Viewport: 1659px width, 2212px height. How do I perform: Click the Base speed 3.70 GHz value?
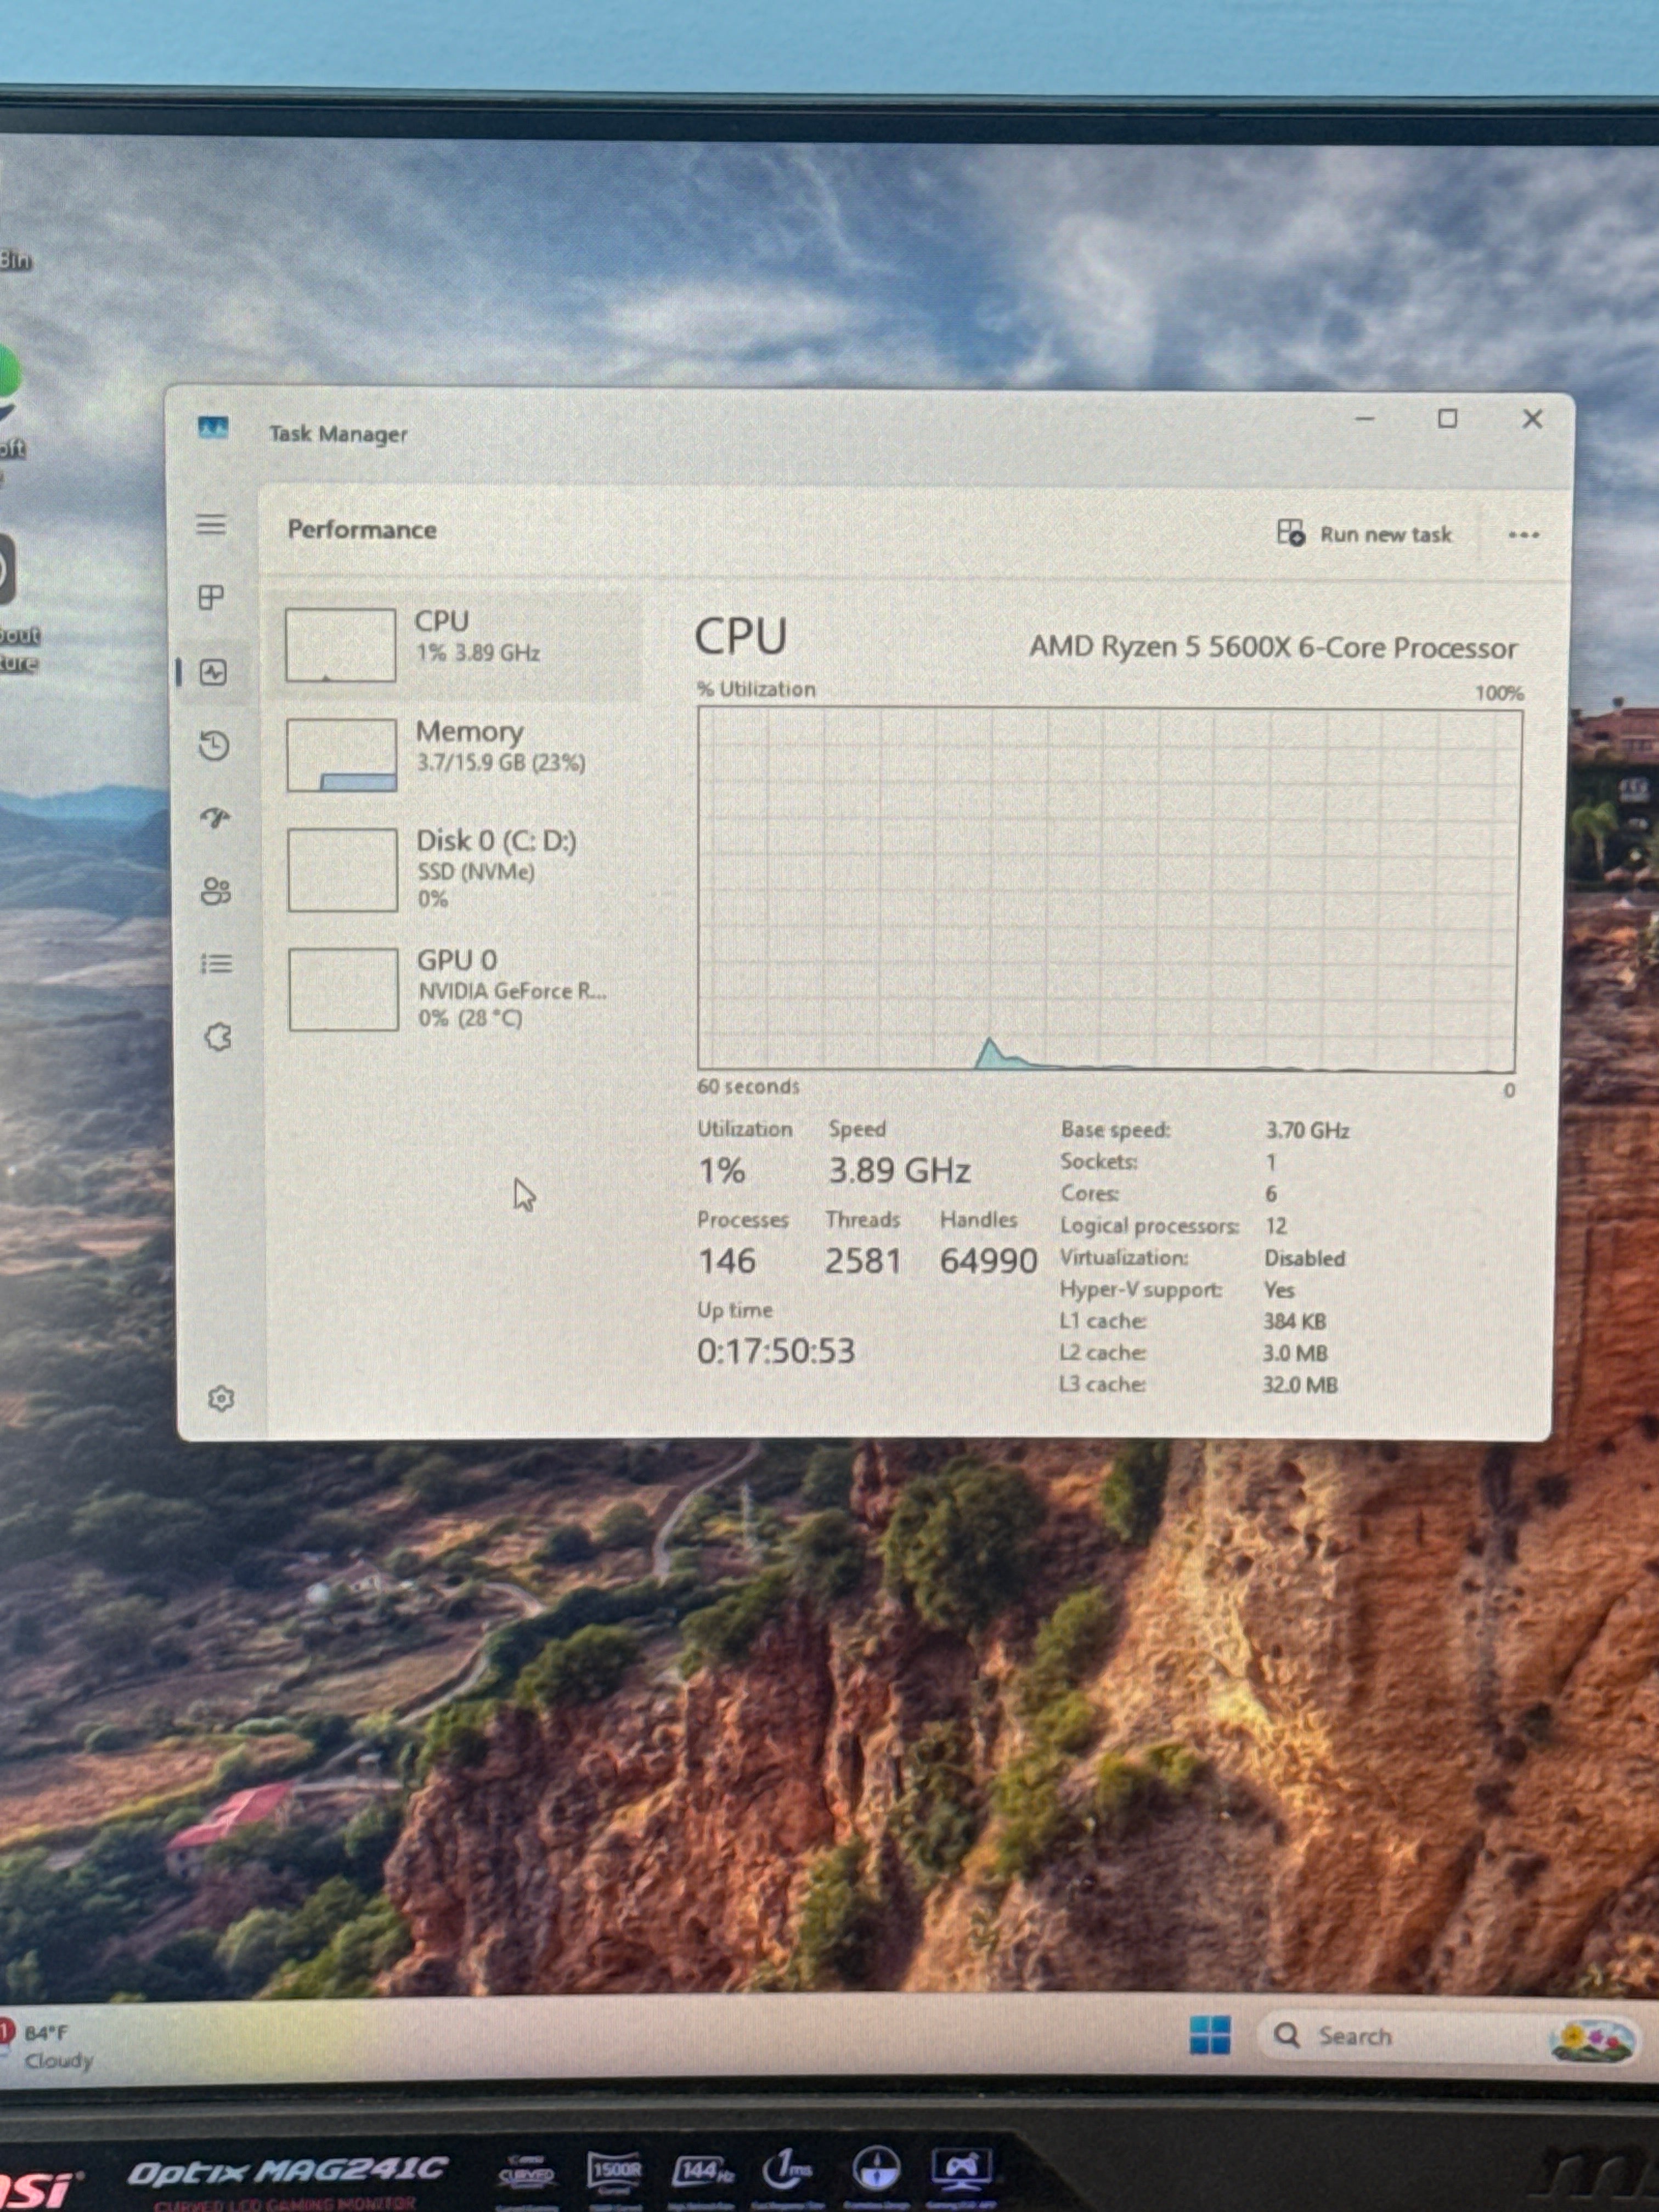pyautogui.click(x=1307, y=1131)
